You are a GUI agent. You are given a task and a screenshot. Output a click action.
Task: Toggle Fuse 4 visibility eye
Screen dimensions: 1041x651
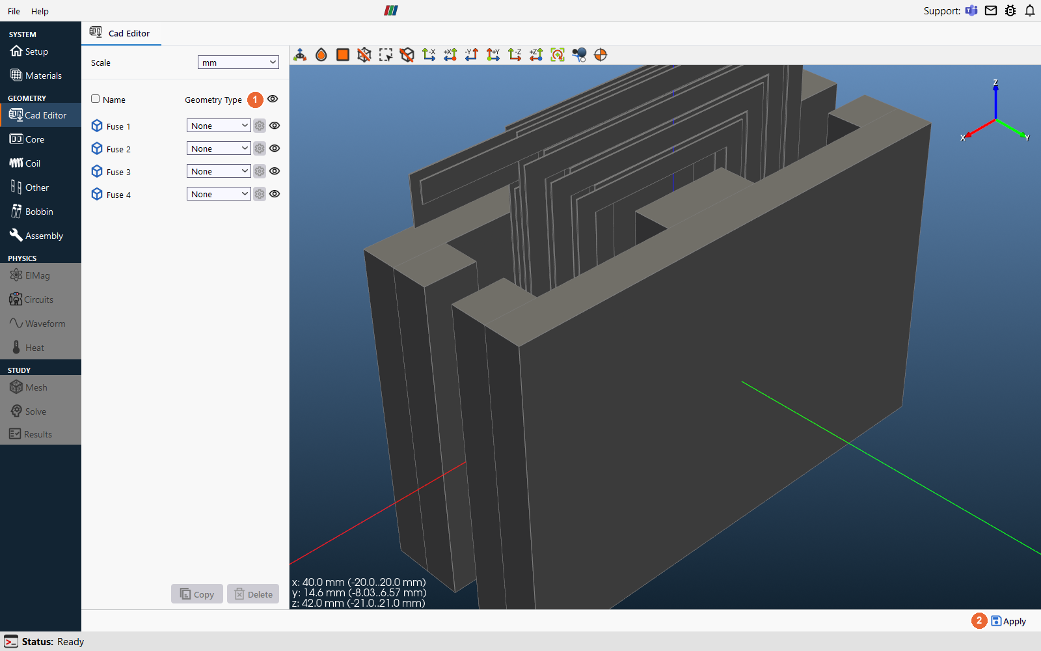click(275, 194)
